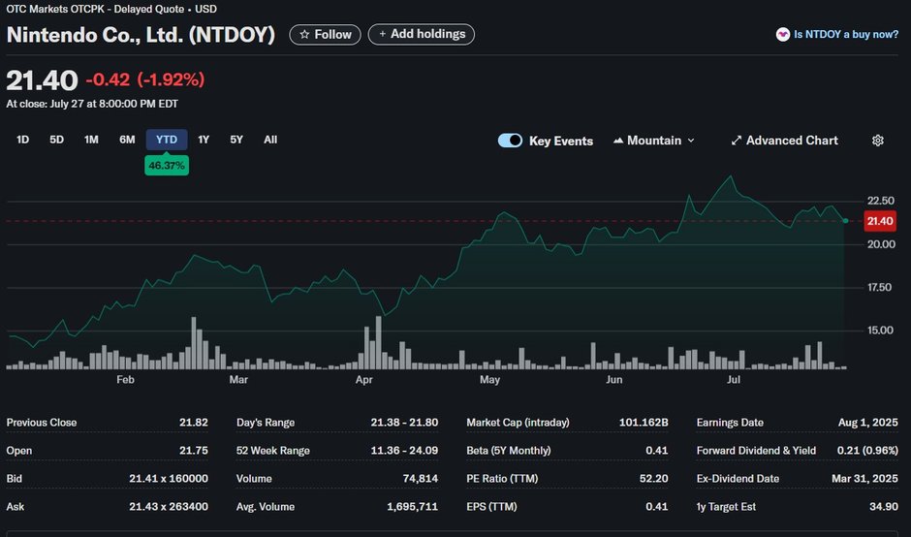Open the chart settings gear icon
This screenshot has width=911, height=537.
pos(878,141)
